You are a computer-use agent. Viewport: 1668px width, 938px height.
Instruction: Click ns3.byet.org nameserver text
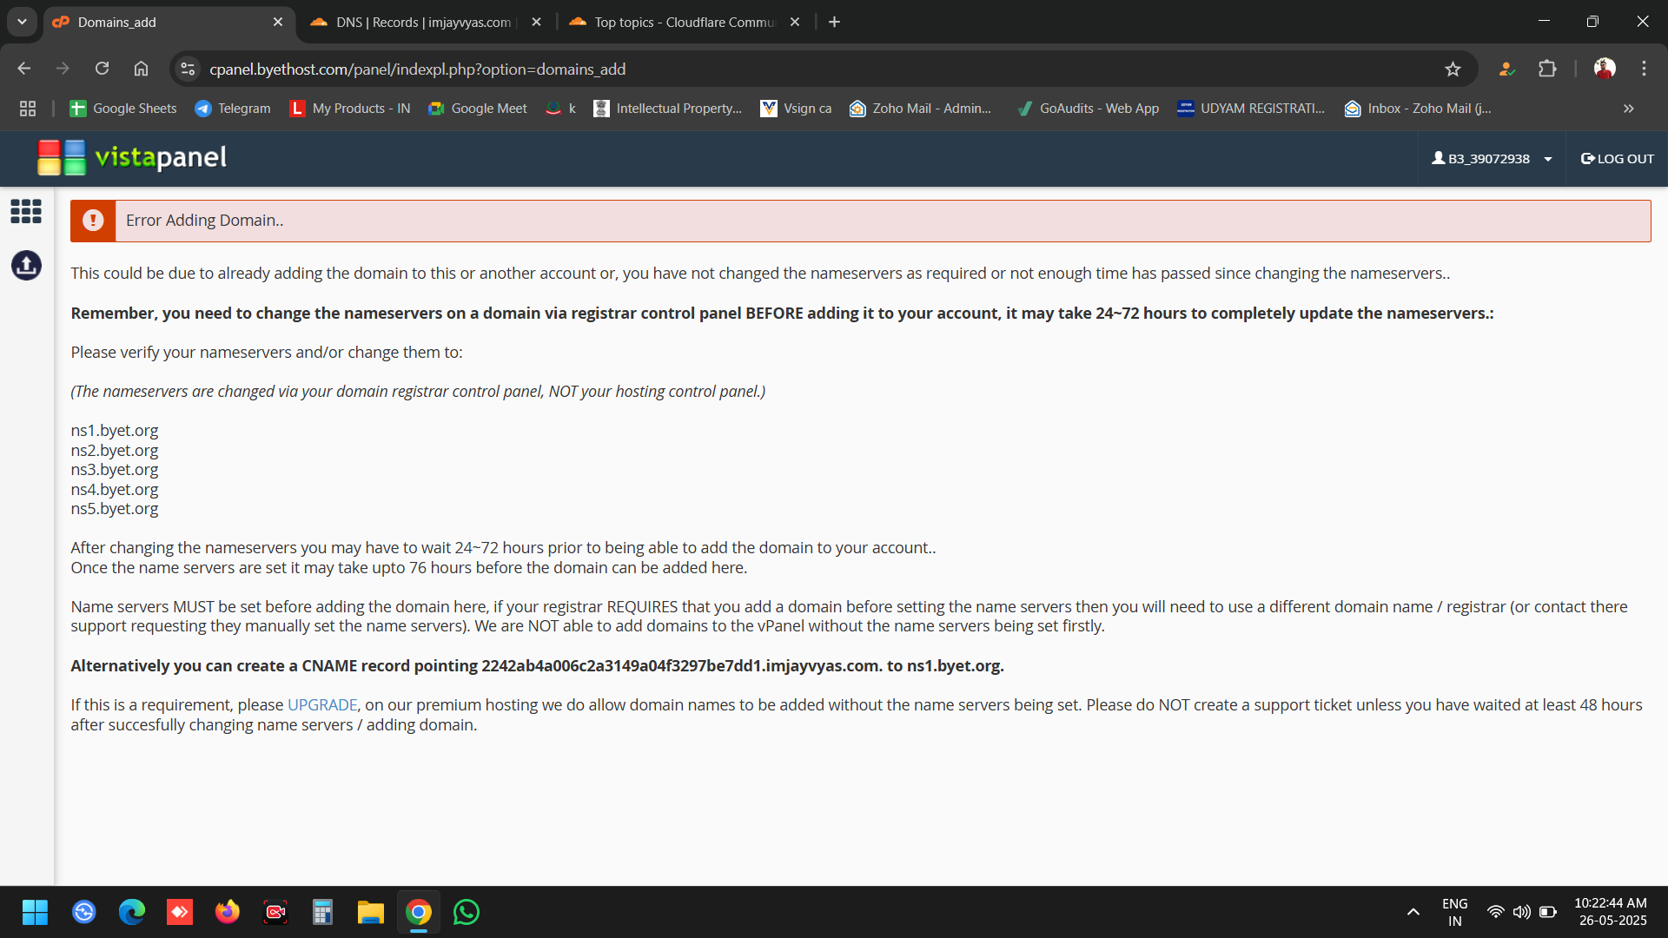(115, 470)
